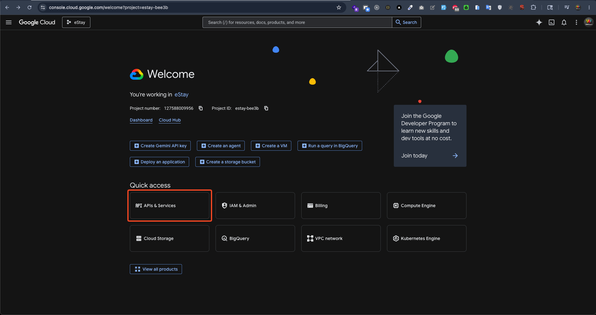This screenshot has width=596, height=315.
Task: Open Chrome three-dot menu
Action: [589, 7]
